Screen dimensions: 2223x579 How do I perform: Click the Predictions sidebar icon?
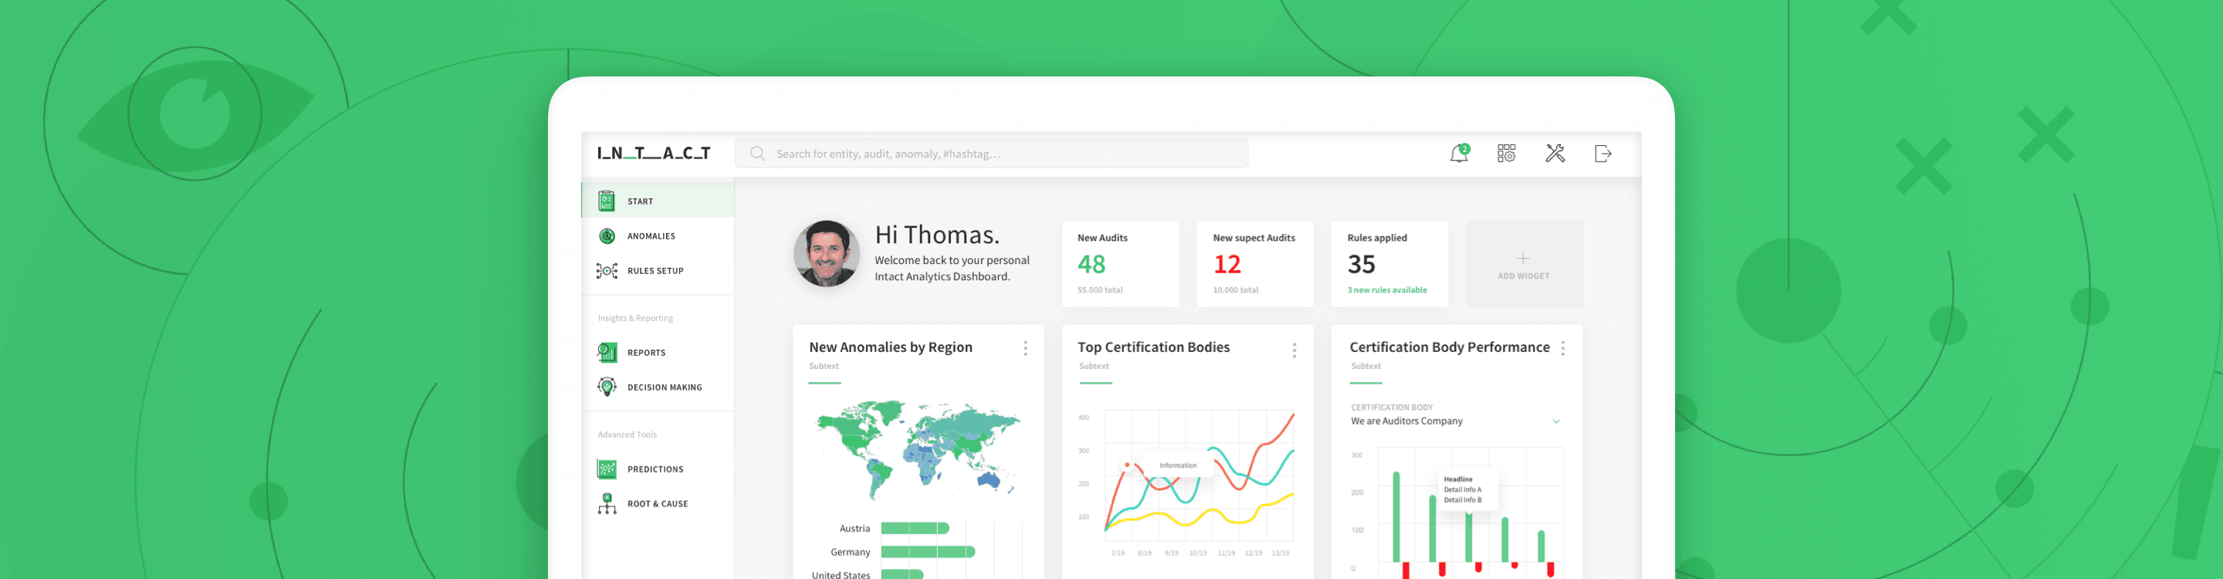(607, 469)
